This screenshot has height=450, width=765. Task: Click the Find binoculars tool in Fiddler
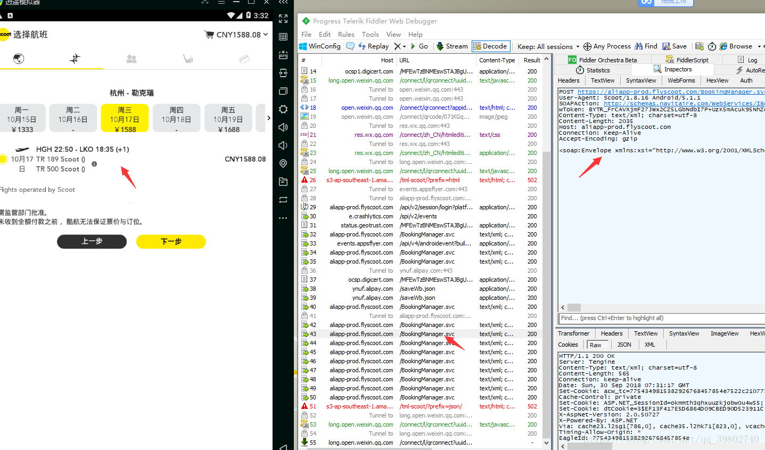[646, 46]
